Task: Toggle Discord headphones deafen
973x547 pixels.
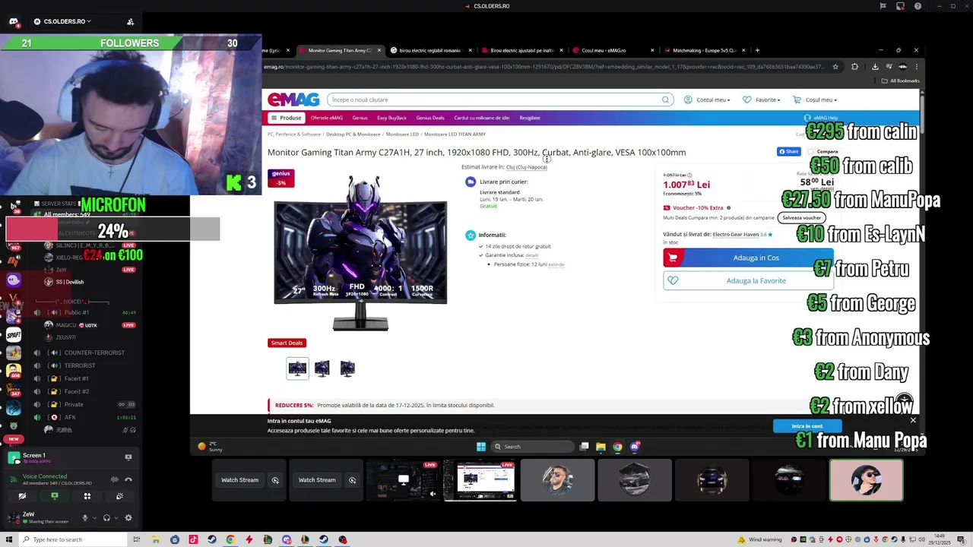Action: pos(106,518)
